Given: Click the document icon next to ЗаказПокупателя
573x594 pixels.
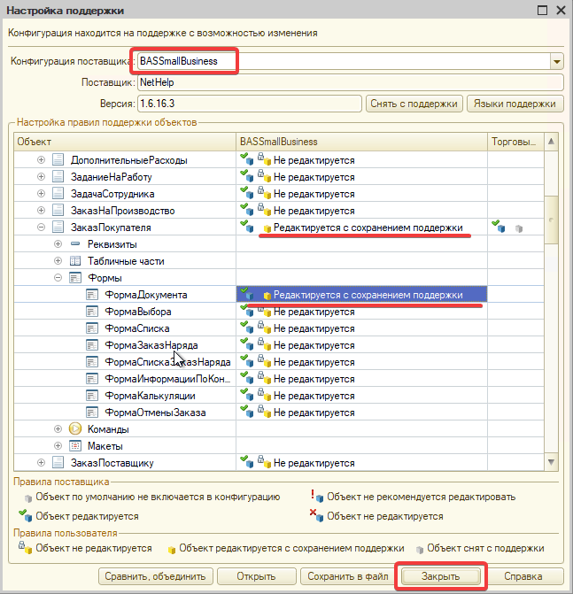Looking at the screenshot, I should 58,228.
